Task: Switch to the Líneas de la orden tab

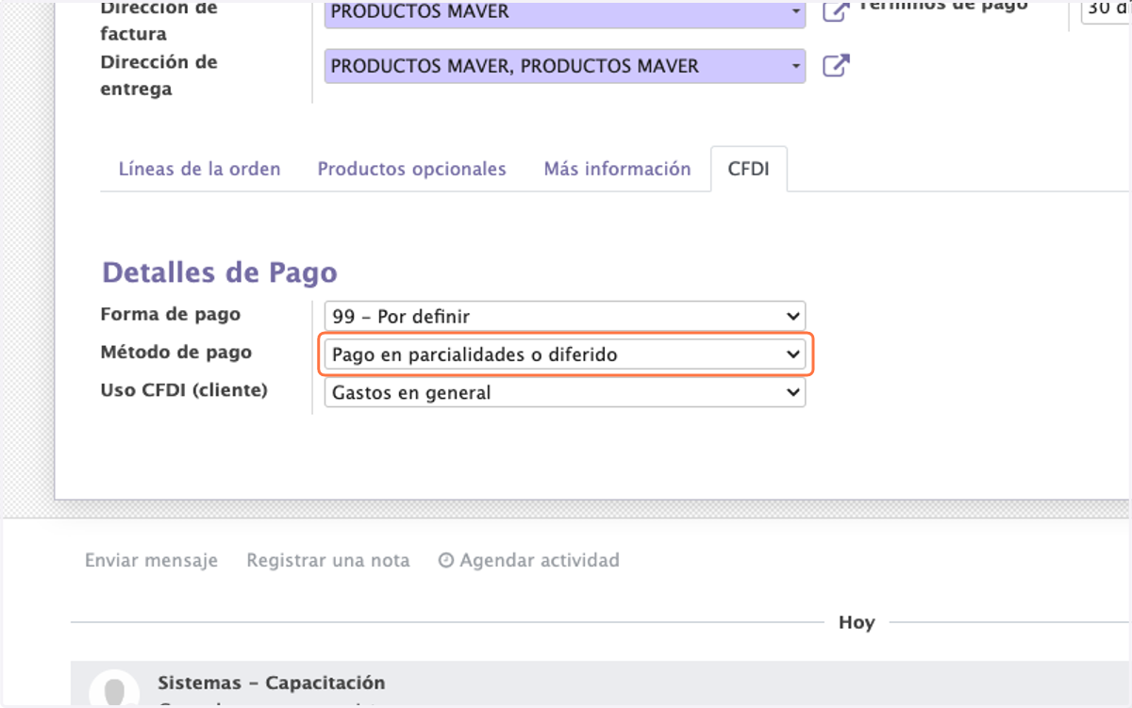Action: click(199, 169)
